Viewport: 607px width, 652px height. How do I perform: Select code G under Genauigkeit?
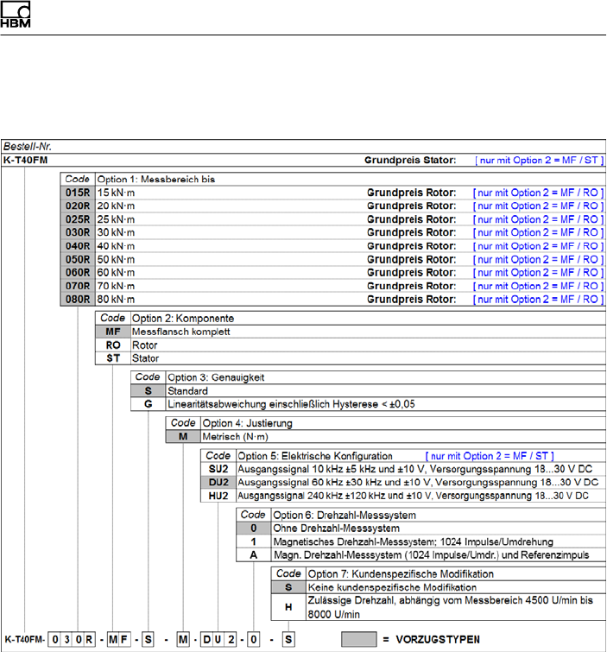(x=149, y=404)
